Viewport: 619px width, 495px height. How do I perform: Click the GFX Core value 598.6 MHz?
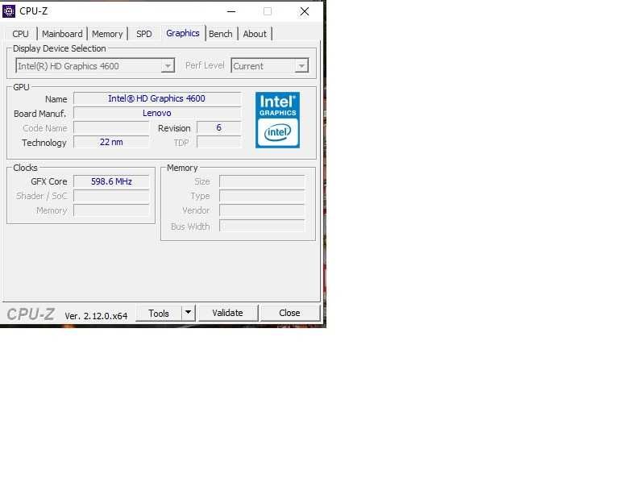pos(111,181)
